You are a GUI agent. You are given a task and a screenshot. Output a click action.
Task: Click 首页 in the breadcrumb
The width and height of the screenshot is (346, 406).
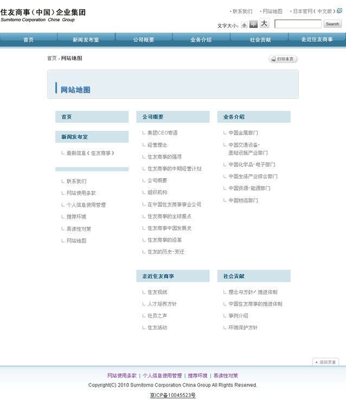[x=52, y=58]
